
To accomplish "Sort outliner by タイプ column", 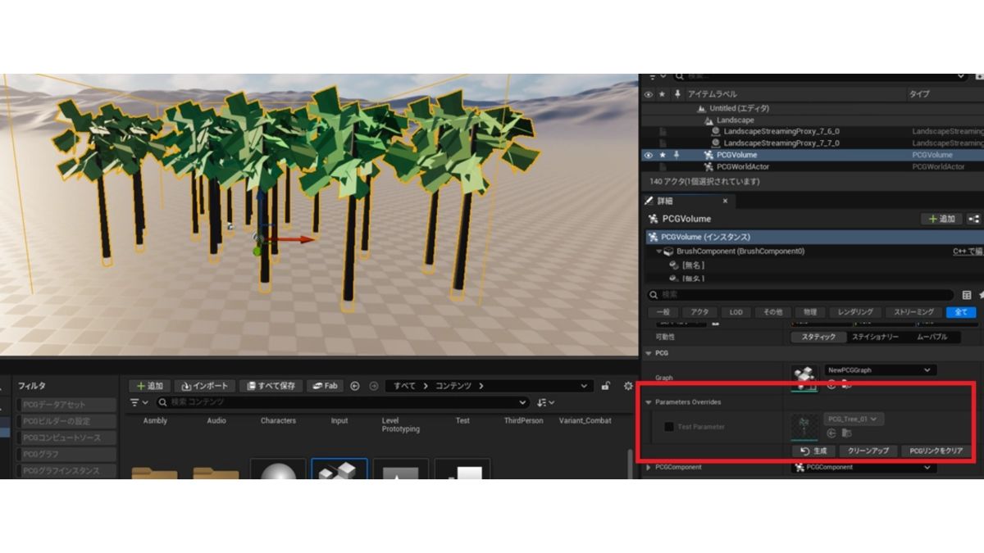I will (x=918, y=94).
